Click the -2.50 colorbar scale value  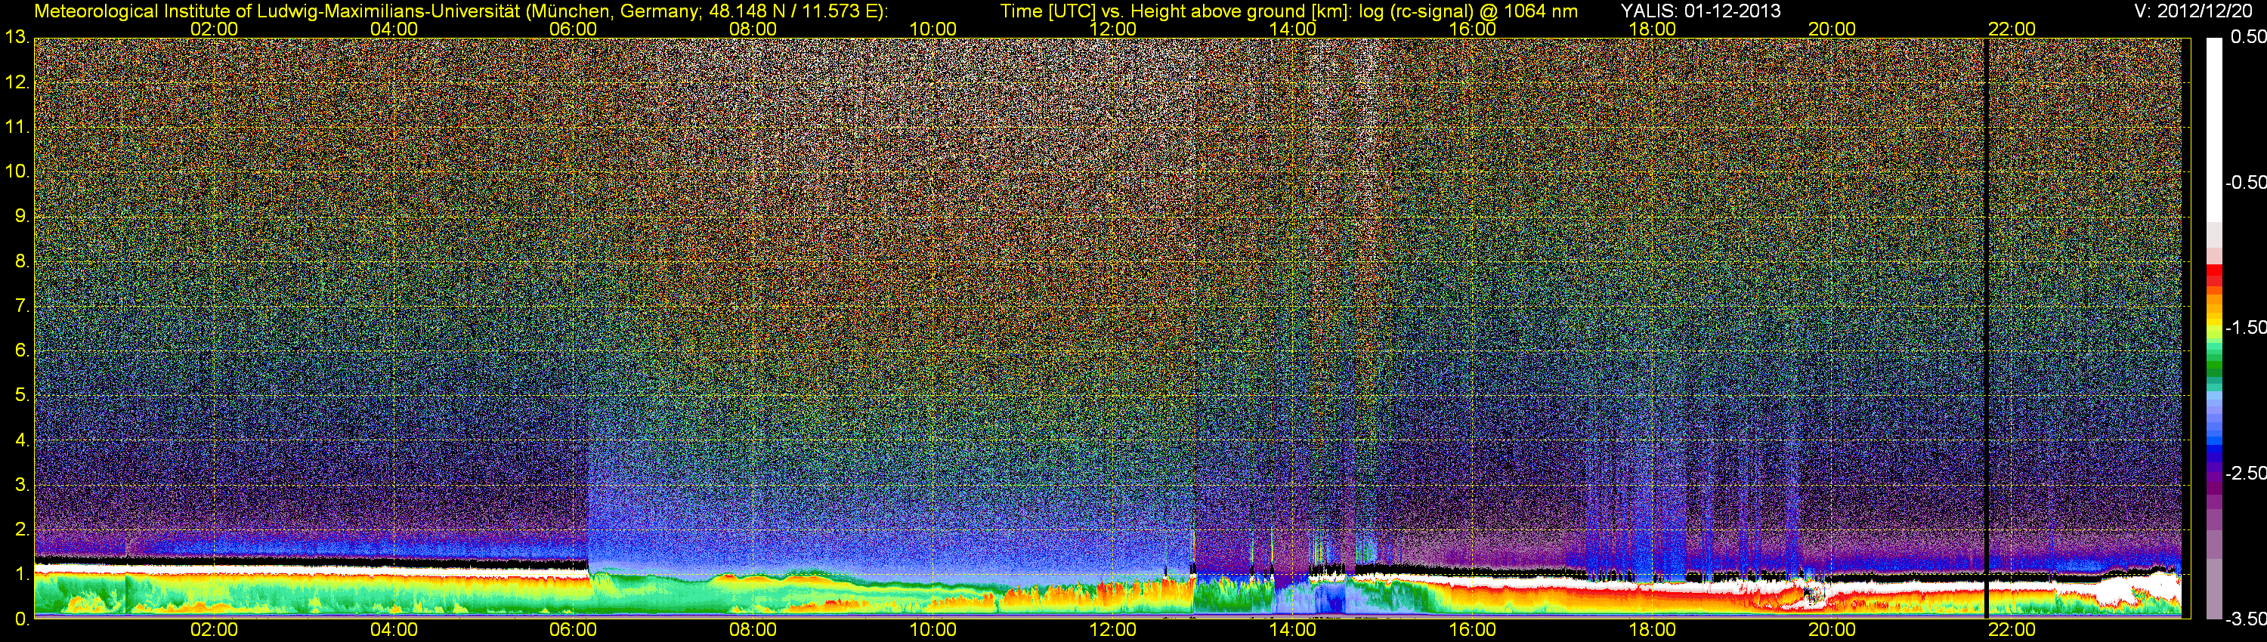(x=2245, y=472)
